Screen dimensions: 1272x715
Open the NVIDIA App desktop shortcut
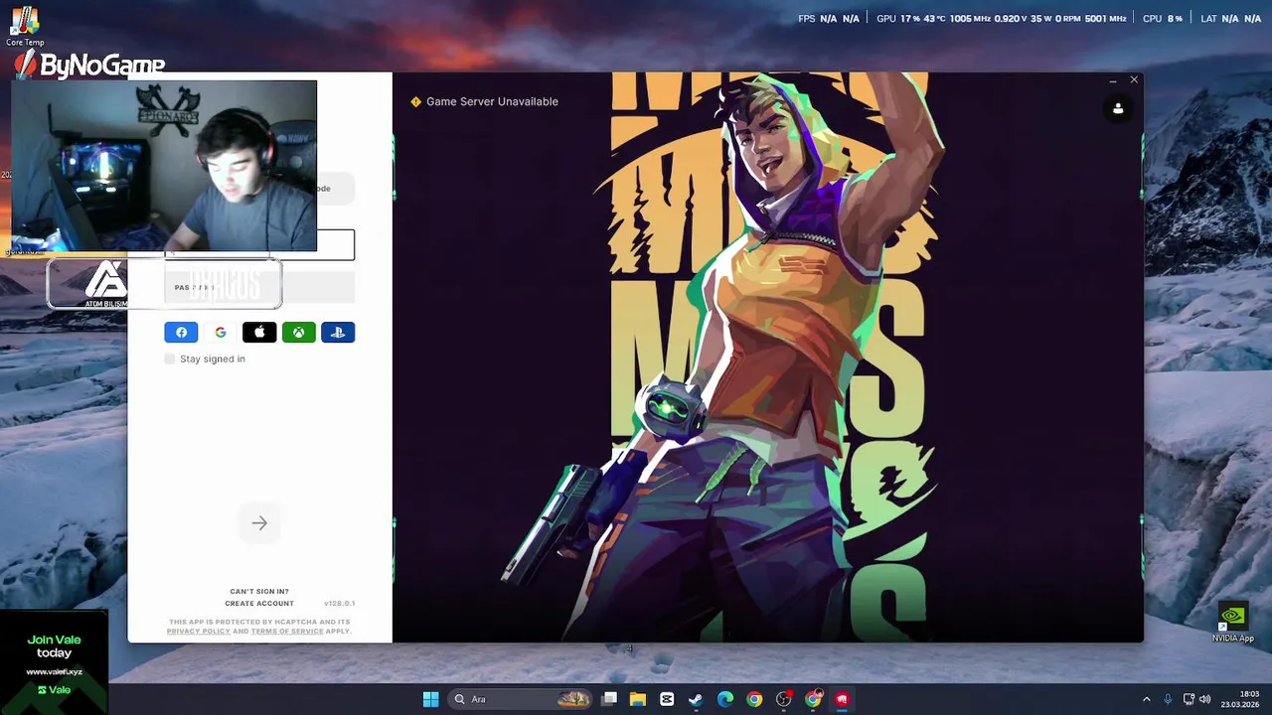point(1232,622)
